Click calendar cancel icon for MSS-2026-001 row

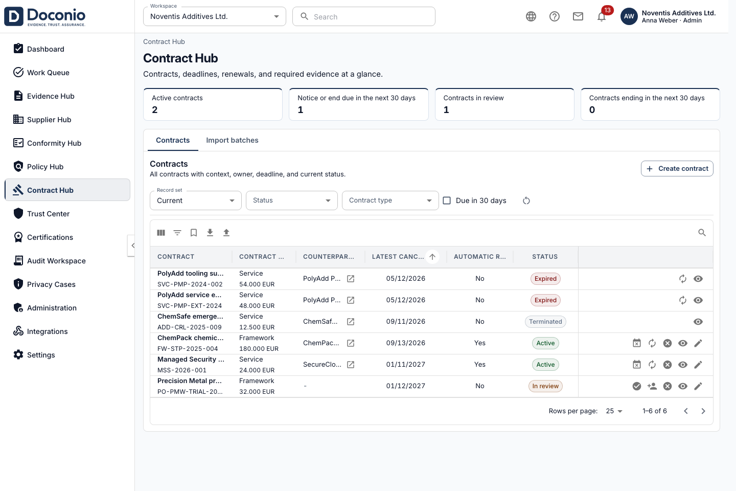(637, 365)
